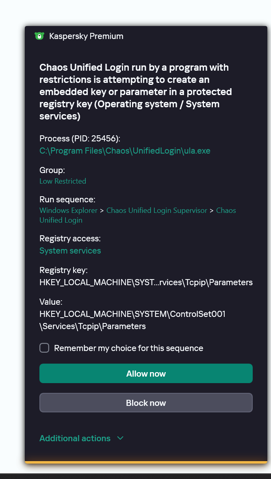
Task: Click the Registry access label
Action: tap(70, 238)
